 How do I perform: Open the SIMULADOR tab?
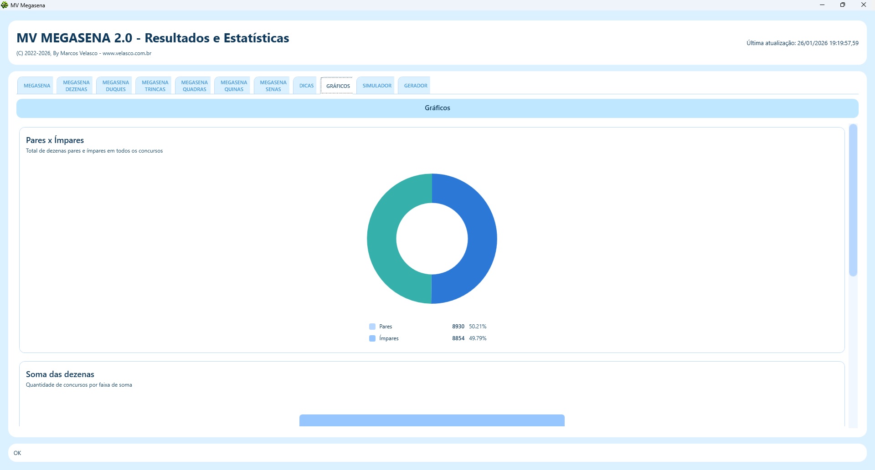[x=377, y=86]
